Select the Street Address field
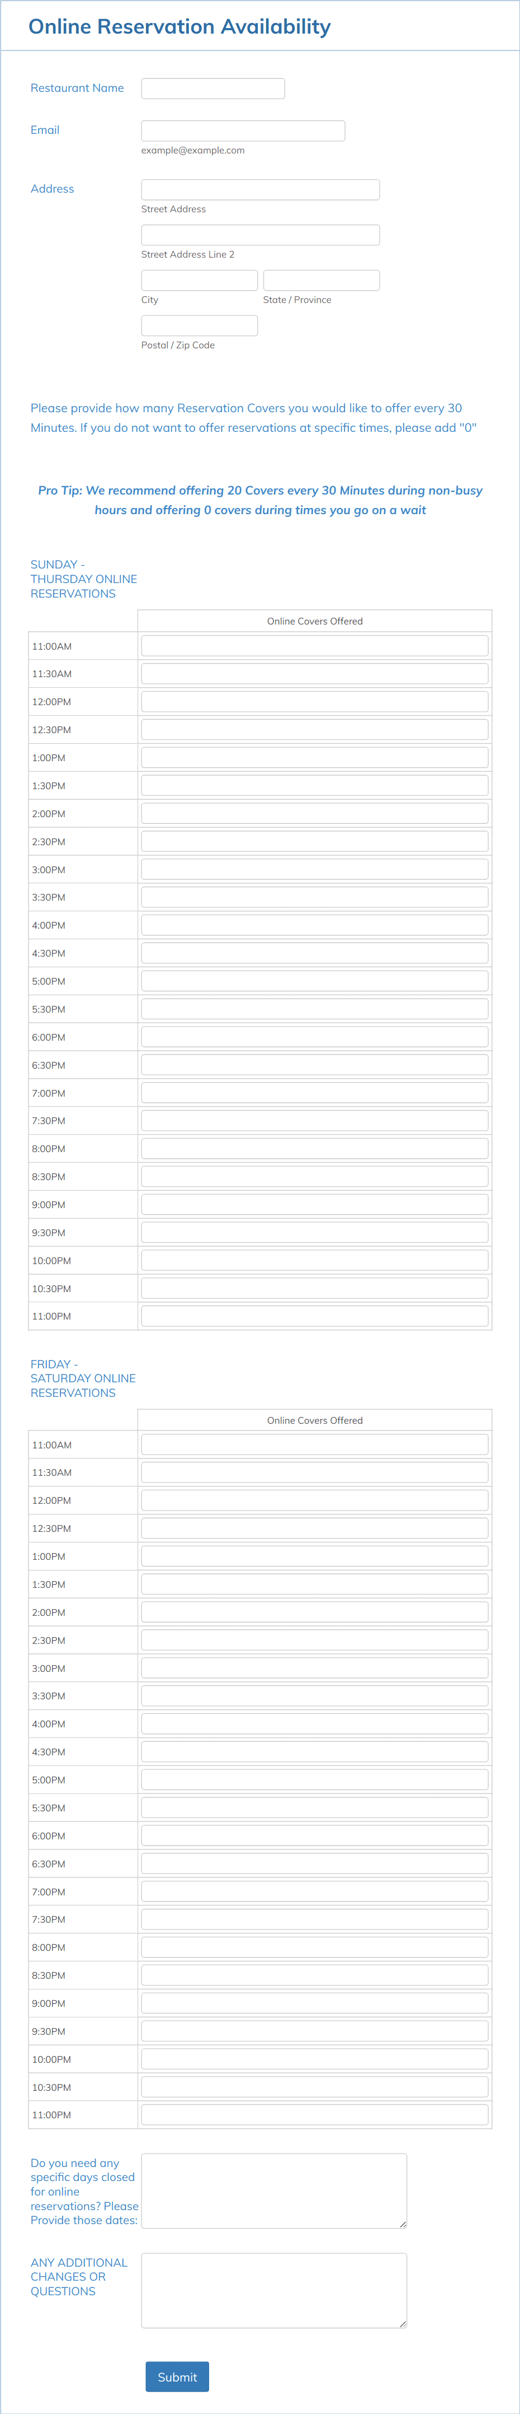 (260, 189)
